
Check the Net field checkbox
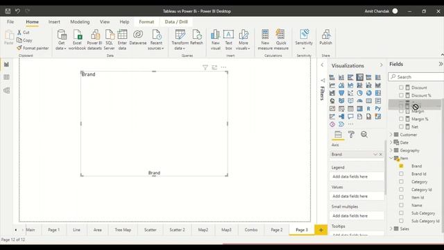click(401, 126)
